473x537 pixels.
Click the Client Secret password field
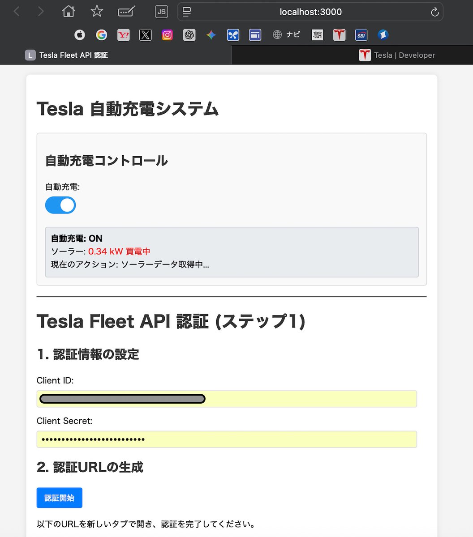[x=227, y=439]
